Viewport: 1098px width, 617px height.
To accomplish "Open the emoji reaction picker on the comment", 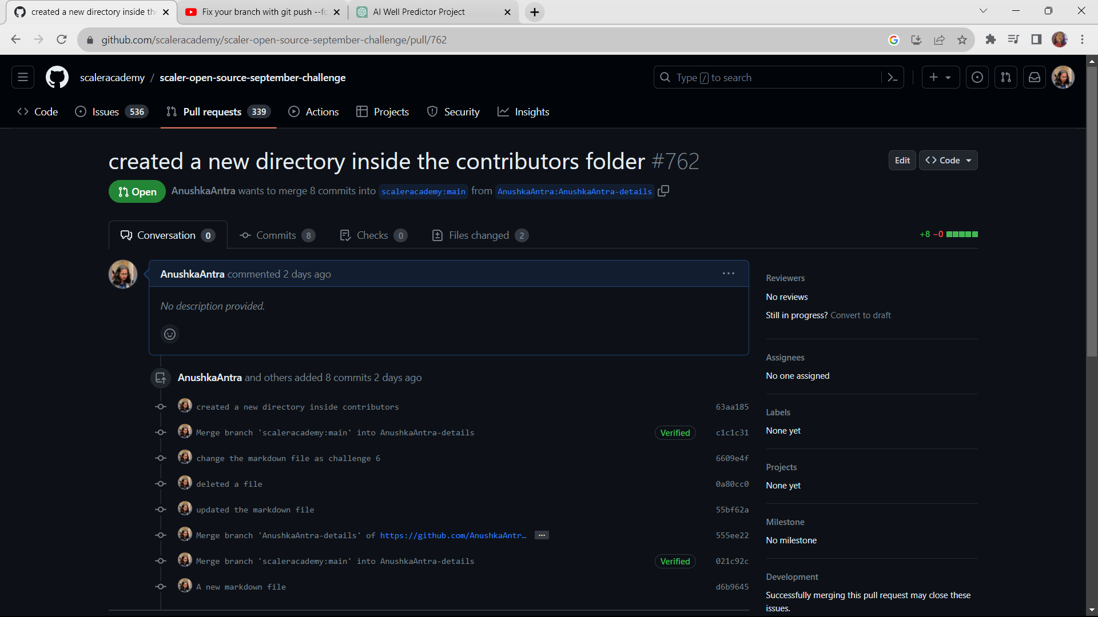I will point(169,334).
